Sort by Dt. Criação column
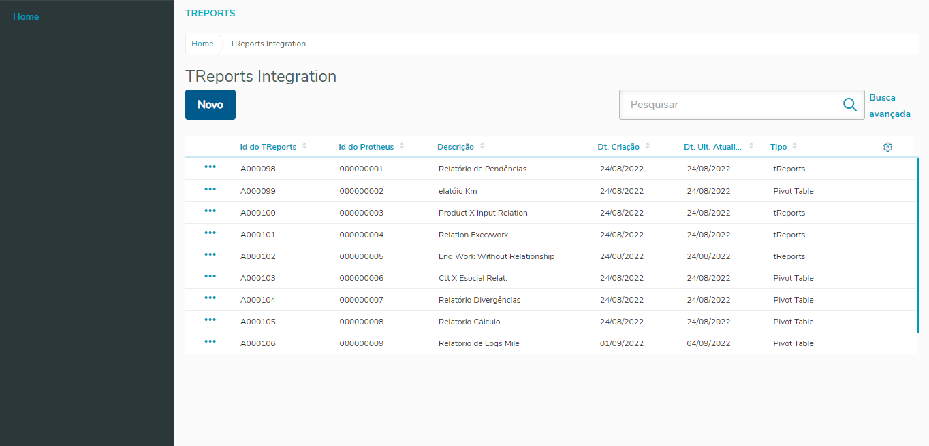Screen dimensions: 929x446 (x=618, y=147)
